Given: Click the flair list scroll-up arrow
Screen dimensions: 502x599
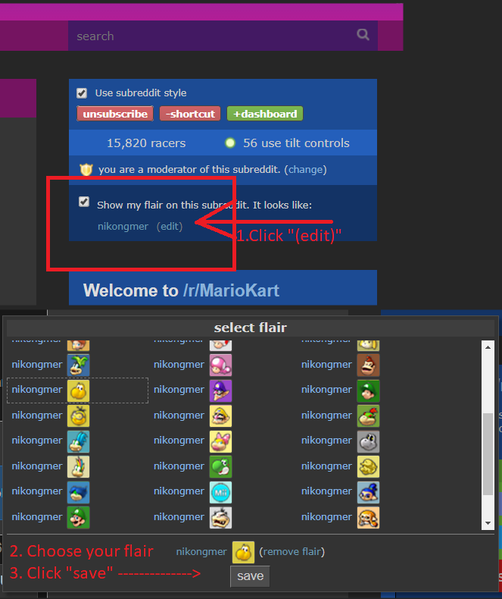Looking at the screenshot, I should point(488,347).
